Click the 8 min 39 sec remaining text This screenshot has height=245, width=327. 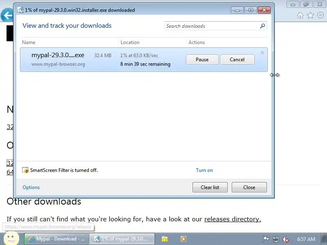(146, 64)
